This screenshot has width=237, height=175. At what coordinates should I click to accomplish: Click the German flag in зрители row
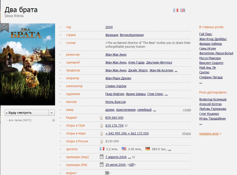147,149
